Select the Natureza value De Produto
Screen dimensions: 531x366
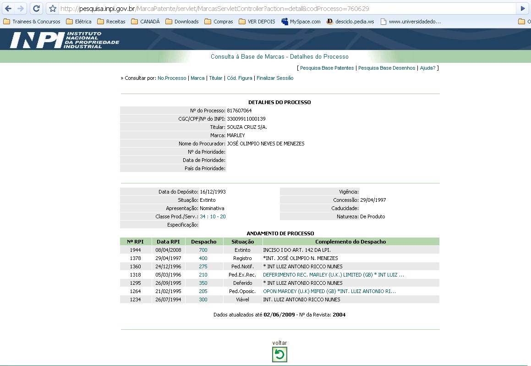click(372, 216)
